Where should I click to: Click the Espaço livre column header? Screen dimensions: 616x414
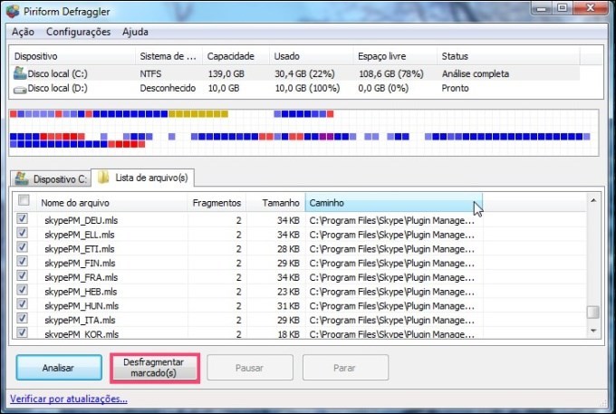click(x=395, y=56)
